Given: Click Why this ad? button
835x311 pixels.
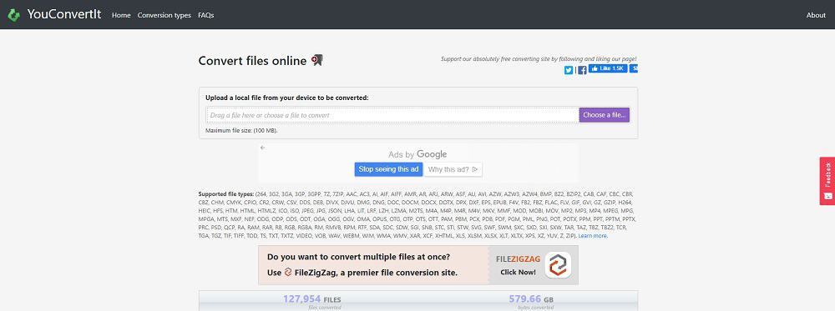Looking at the screenshot, I should (453, 169).
